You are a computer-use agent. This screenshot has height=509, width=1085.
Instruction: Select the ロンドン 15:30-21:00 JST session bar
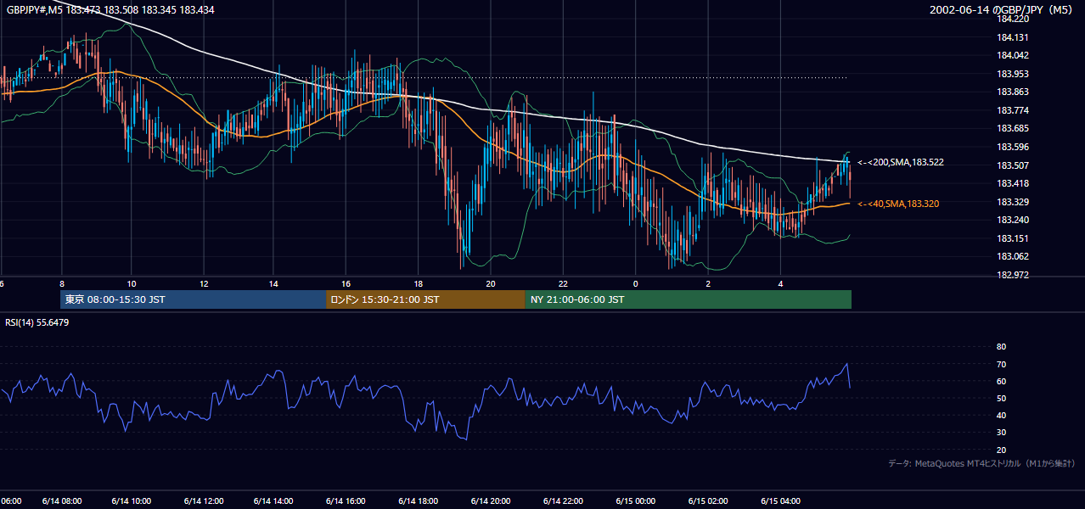425,299
